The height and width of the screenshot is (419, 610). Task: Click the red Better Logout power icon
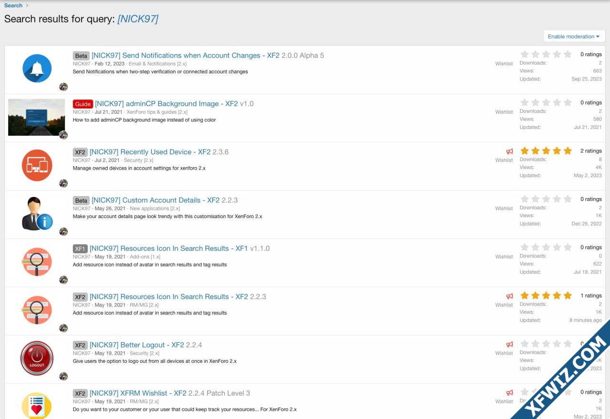37,358
